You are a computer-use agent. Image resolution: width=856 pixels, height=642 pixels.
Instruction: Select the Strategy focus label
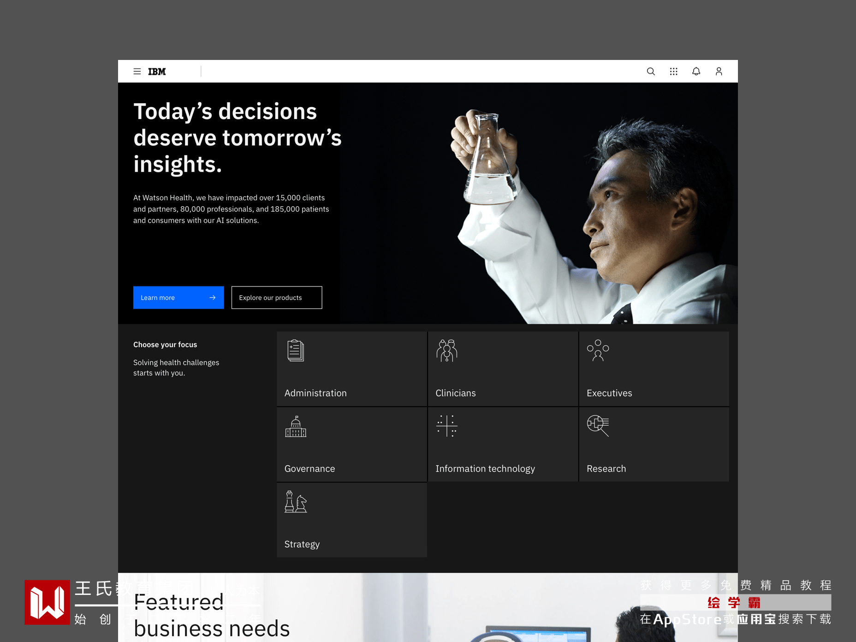tap(302, 544)
